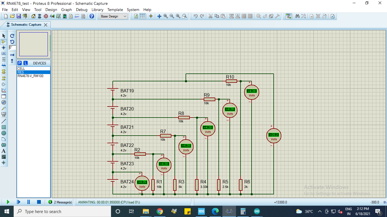Screen dimensions: 387x217
Task: Select the Wire Label mode tool
Action: pos(3,54)
